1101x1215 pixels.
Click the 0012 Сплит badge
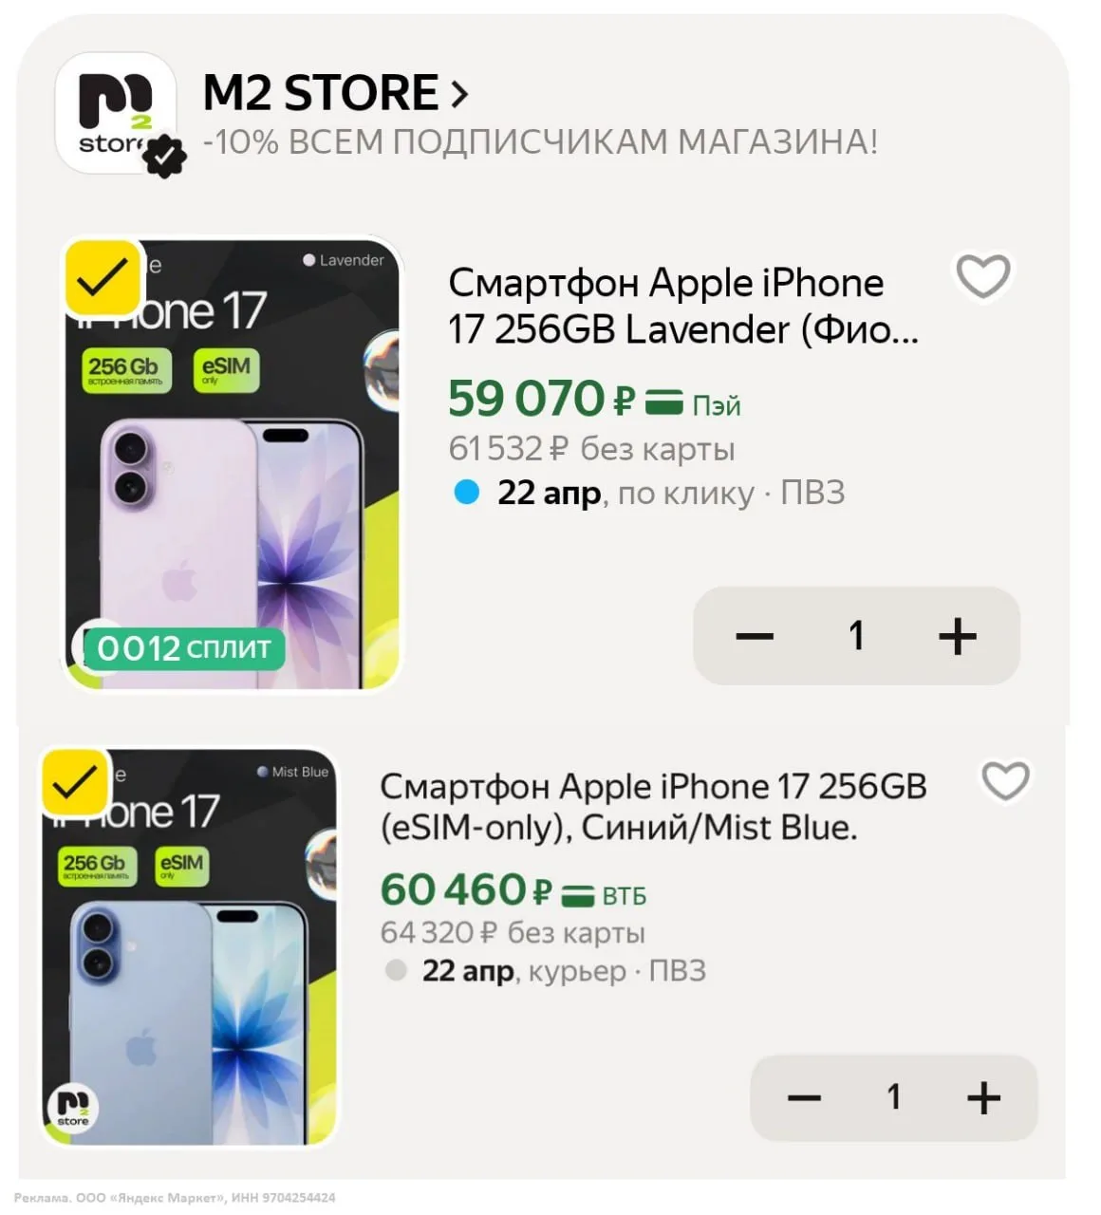[x=184, y=648]
